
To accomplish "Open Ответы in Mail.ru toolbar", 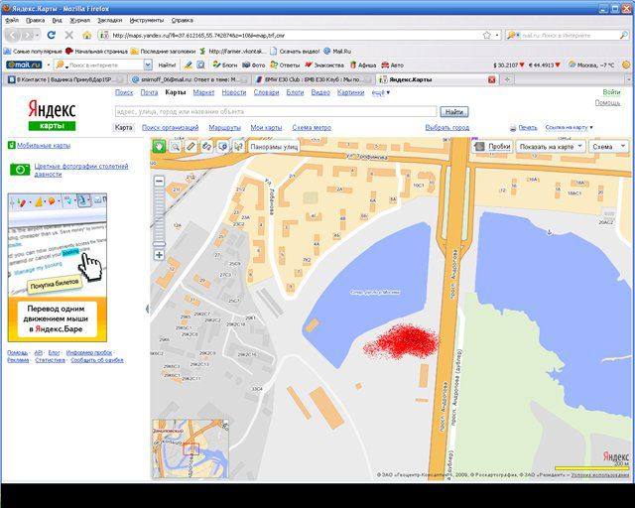I will point(285,64).
